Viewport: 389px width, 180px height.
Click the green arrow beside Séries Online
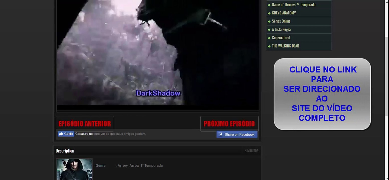[269, 21]
